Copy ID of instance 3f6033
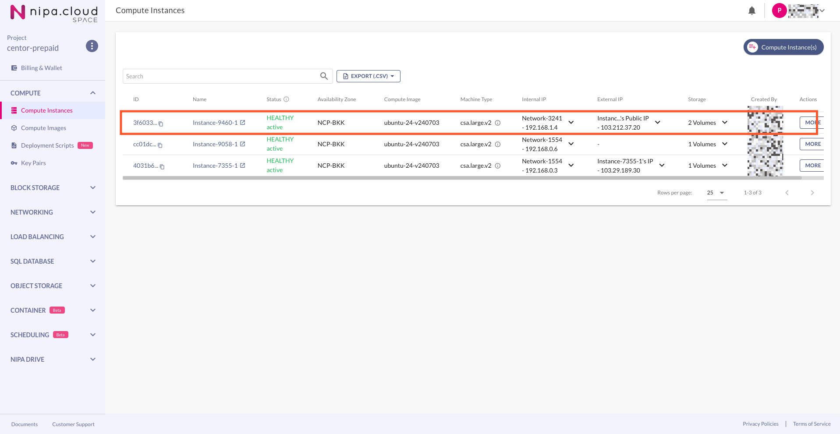Viewport: 840px width, 434px height. (x=161, y=124)
